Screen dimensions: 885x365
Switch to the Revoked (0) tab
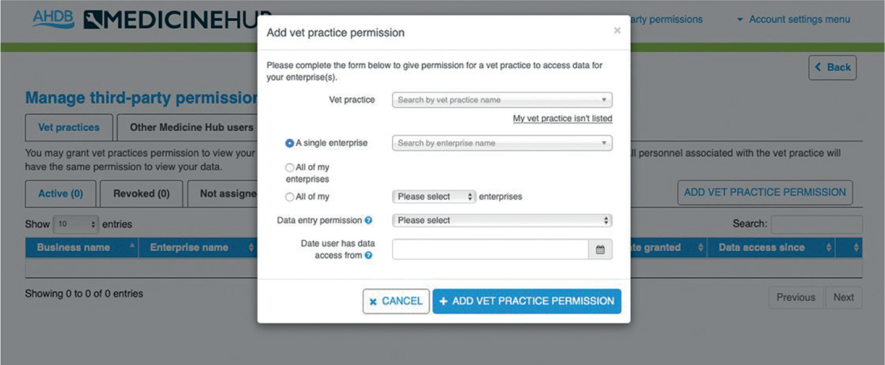point(141,193)
